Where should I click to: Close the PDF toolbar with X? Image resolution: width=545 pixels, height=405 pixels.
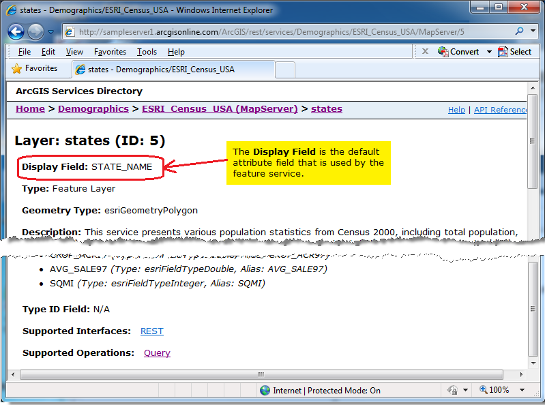pos(425,51)
